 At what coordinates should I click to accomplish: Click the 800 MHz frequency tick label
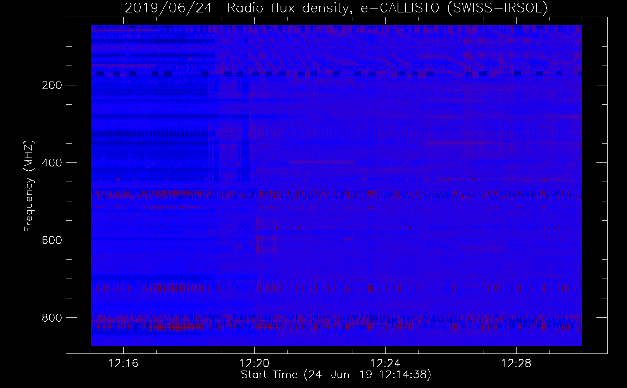(x=52, y=318)
